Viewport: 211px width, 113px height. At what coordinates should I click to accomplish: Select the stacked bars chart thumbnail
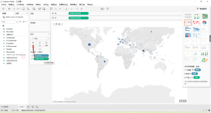click(196, 29)
